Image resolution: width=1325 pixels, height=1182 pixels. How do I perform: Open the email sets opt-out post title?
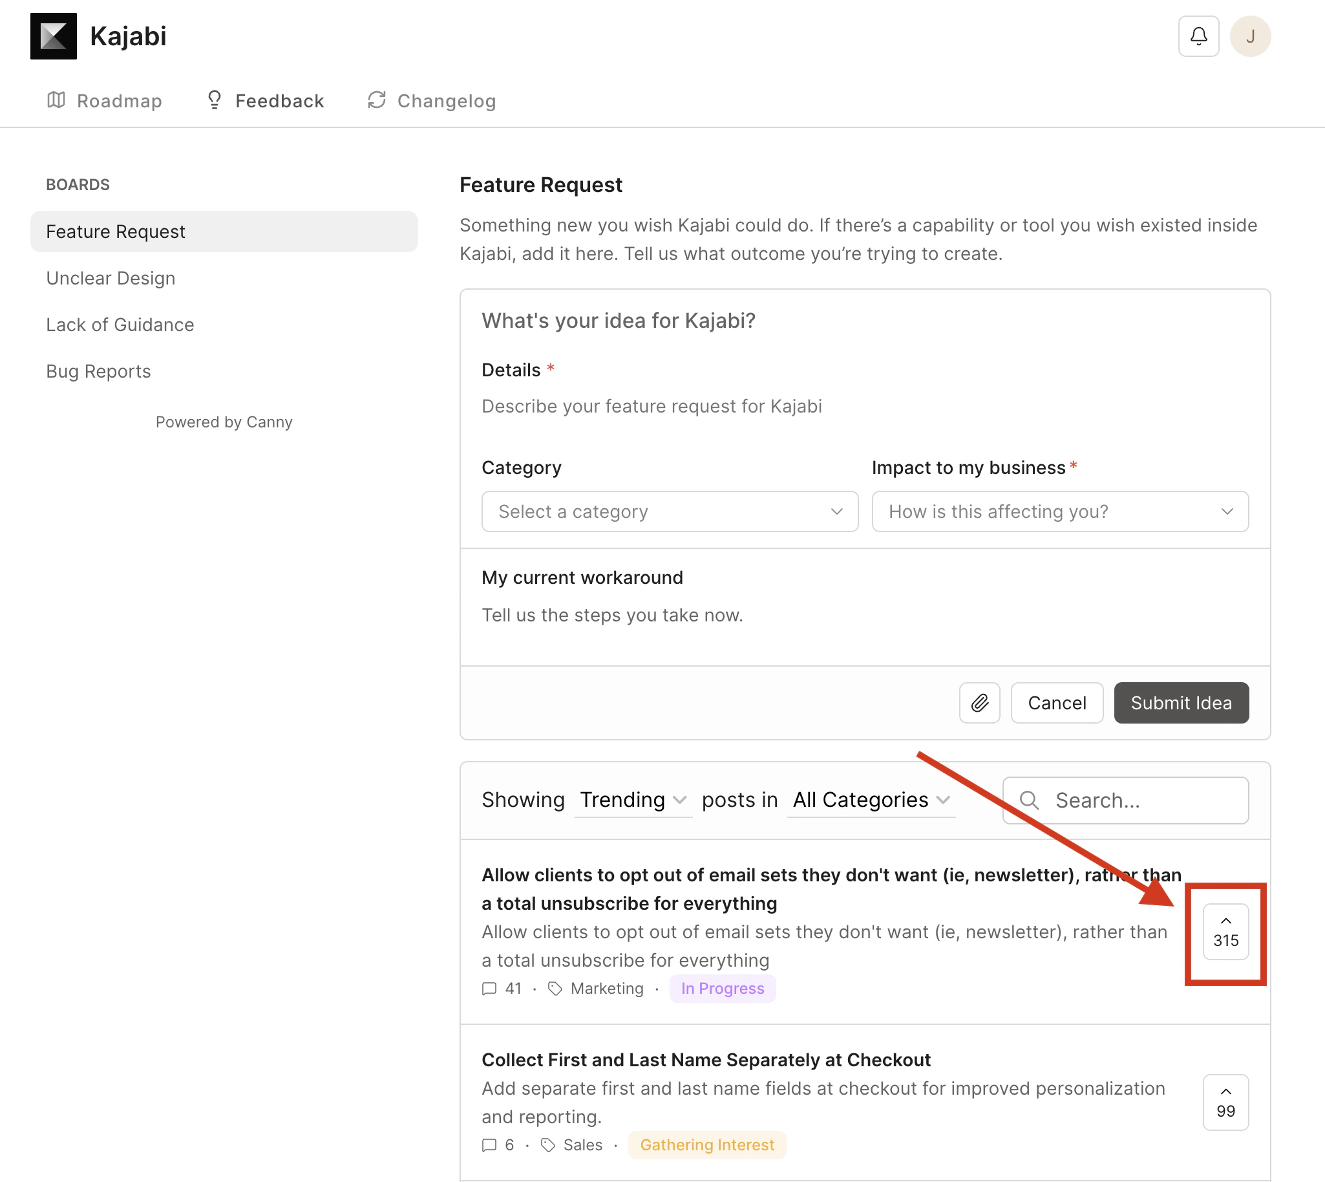[832, 889]
